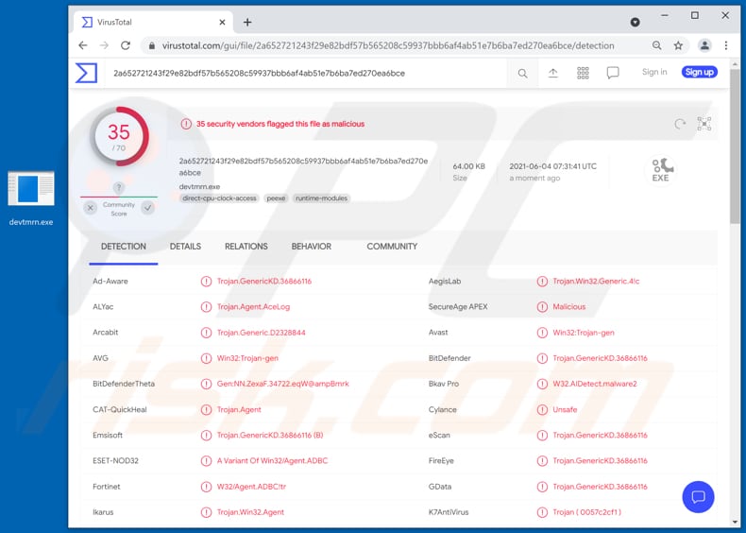Click the padlock site info icon

click(152, 45)
